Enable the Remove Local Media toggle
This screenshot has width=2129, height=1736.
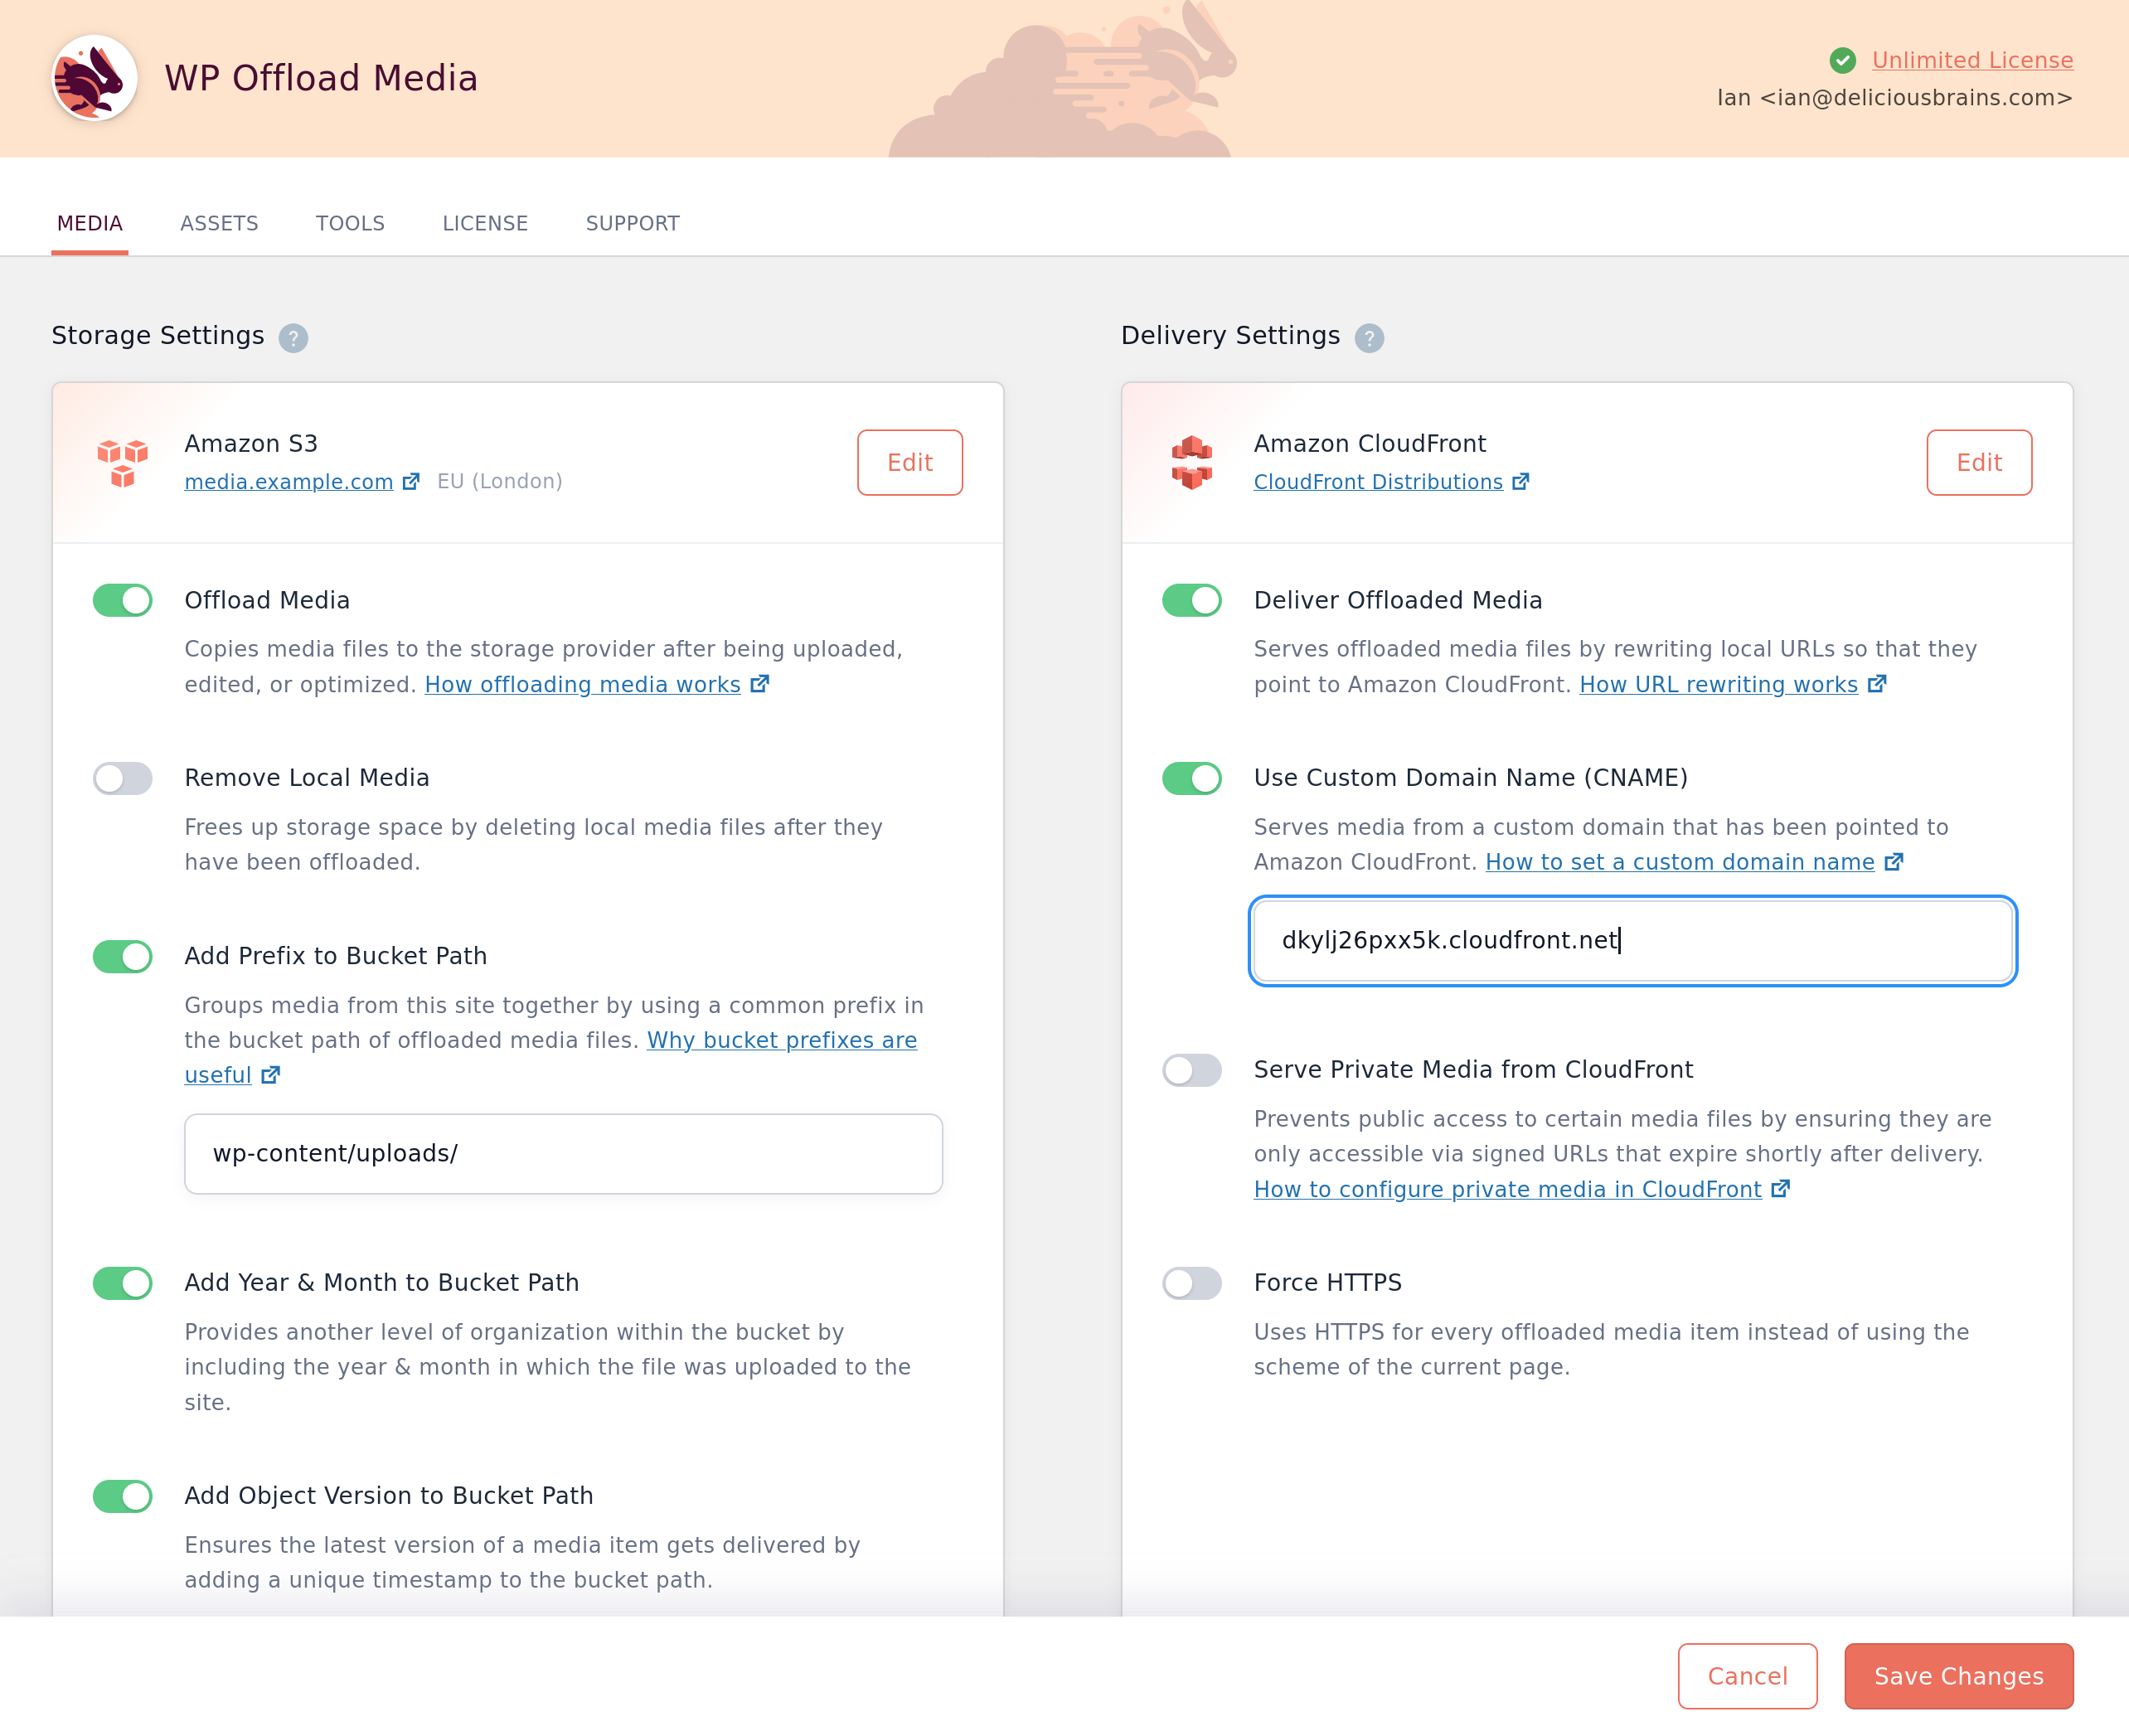122,778
